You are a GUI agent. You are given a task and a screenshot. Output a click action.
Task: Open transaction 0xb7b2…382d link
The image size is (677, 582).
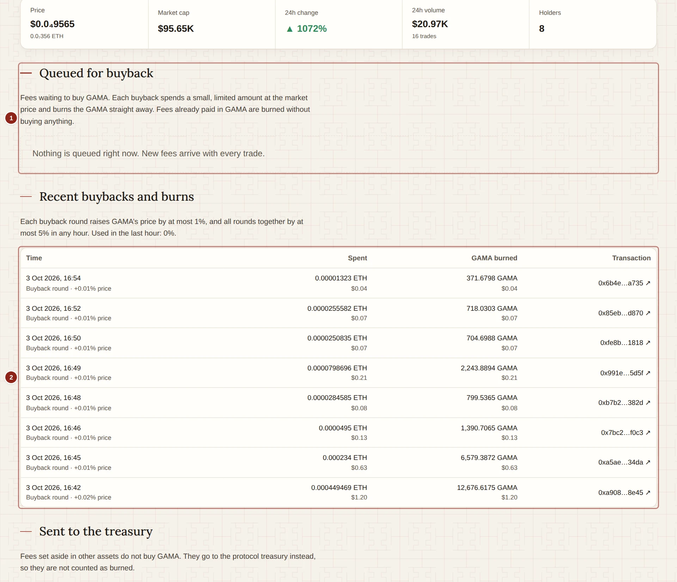[x=624, y=402]
